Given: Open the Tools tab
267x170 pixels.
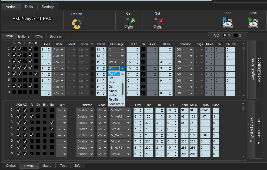Looking at the screenshot, I should (x=29, y=7).
